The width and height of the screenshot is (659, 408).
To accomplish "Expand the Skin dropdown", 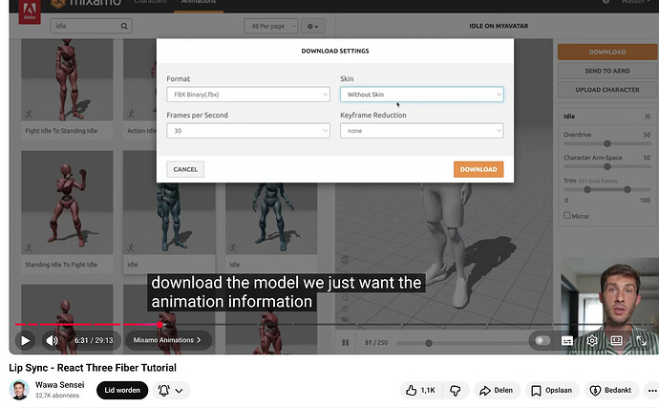I will point(421,95).
